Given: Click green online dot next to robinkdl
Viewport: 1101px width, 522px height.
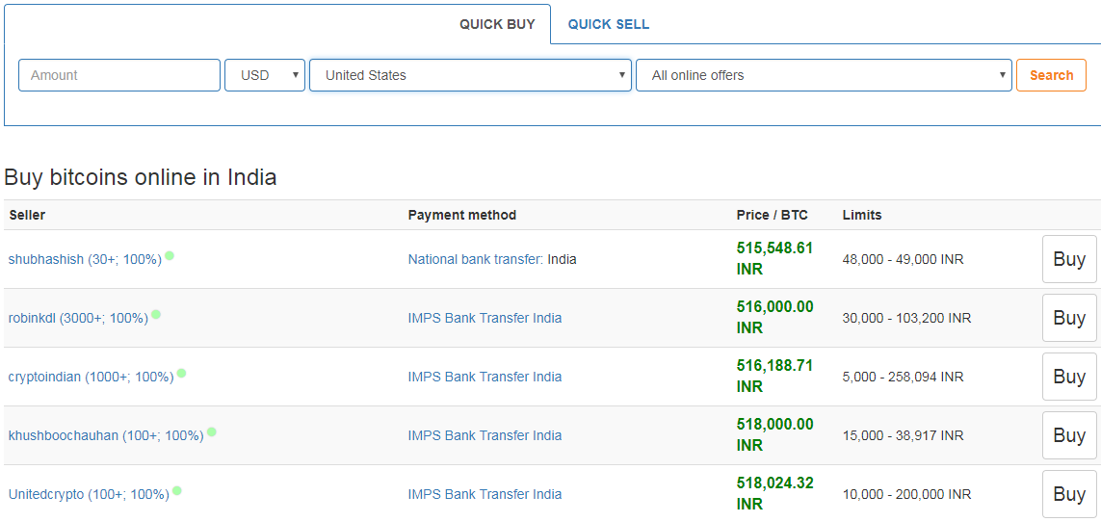Looking at the screenshot, I should (156, 315).
